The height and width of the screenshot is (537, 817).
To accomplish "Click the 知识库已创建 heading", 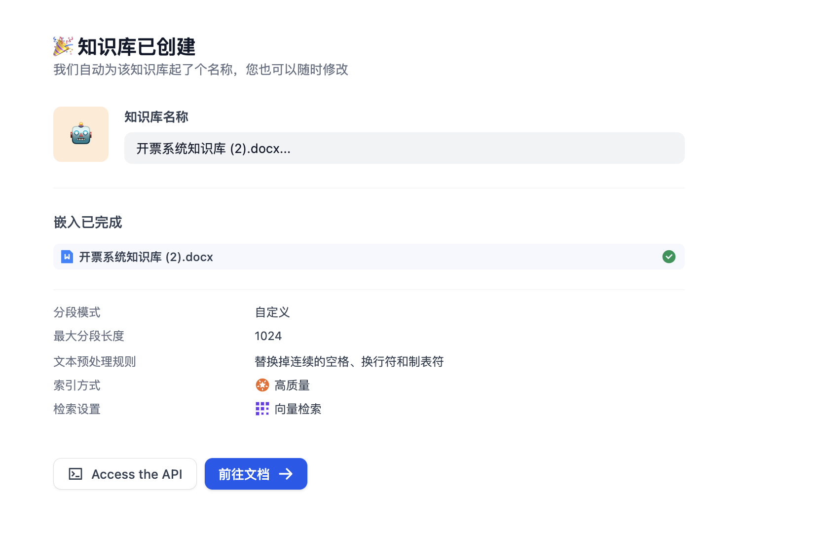I will [136, 47].
